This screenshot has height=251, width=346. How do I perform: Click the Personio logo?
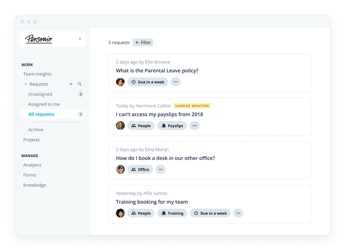click(39, 39)
